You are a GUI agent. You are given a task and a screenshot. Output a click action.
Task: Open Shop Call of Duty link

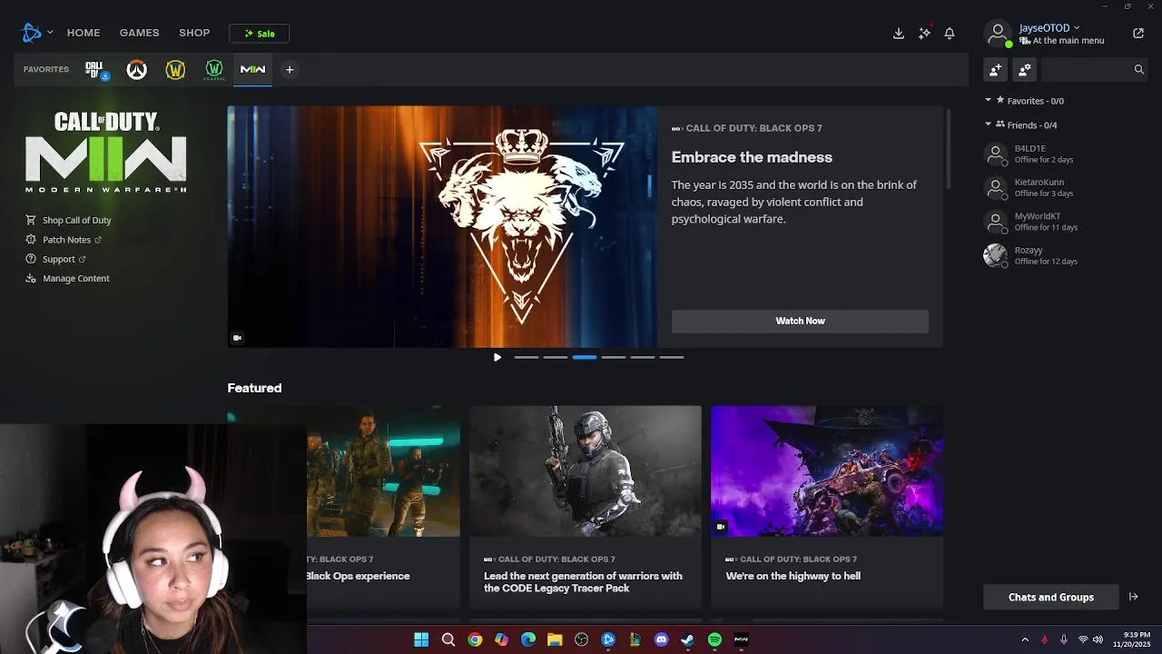tap(68, 220)
